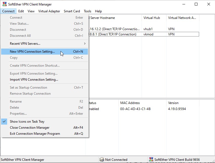Click the disabled Remove Startup Connection entry
The width and height of the screenshot is (215, 163).
click(x=45, y=94)
